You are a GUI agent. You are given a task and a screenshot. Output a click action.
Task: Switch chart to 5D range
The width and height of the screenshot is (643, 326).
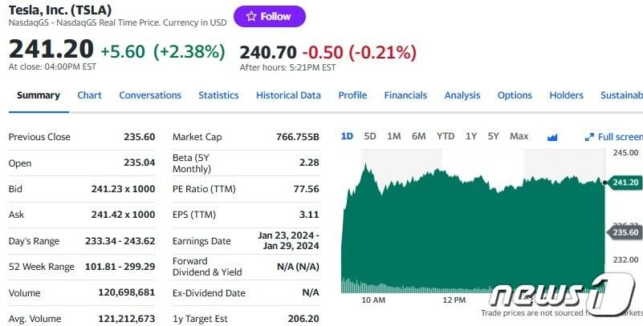(370, 136)
